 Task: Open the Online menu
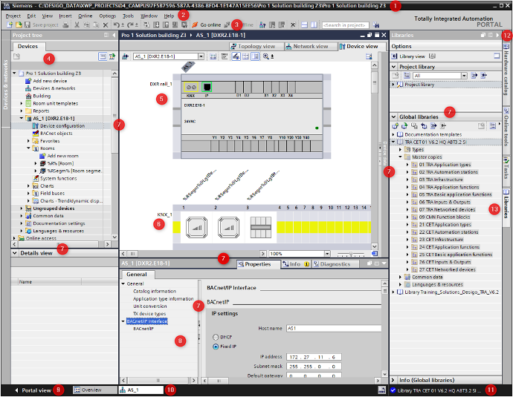tap(85, 16)
